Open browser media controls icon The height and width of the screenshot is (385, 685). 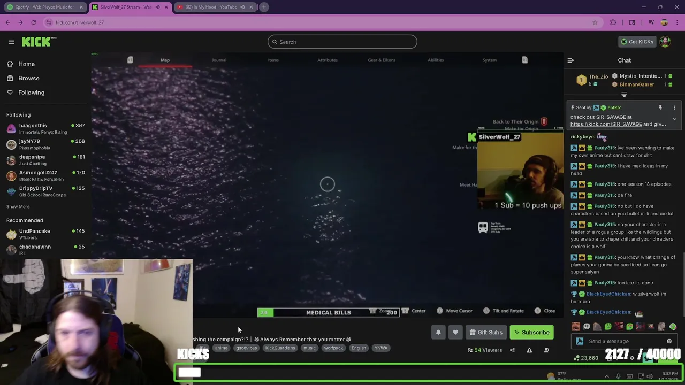(651, 22)
